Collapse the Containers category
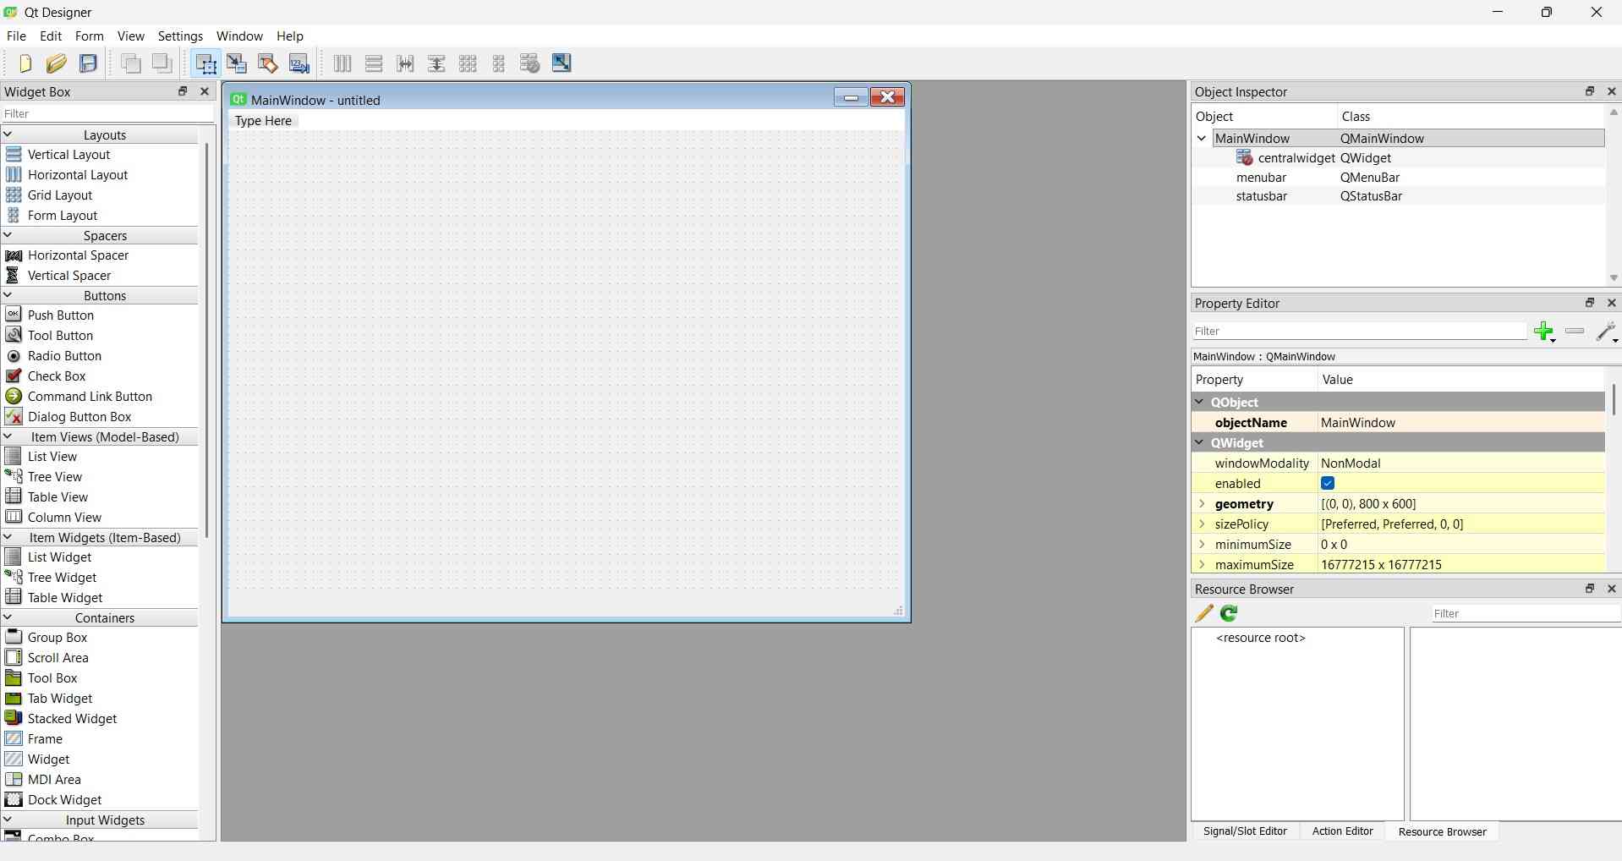This screenshot has height=861, width=1622. pos(8,617)
